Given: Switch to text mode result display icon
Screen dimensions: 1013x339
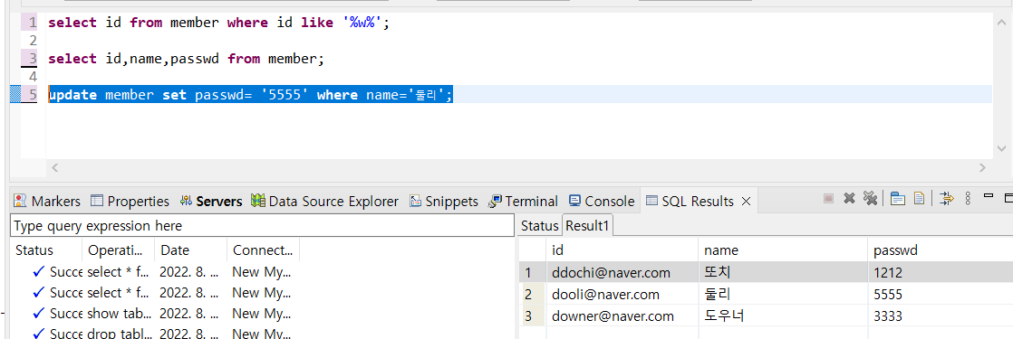Looking at the screenshot, I should [x=919, y=199].
